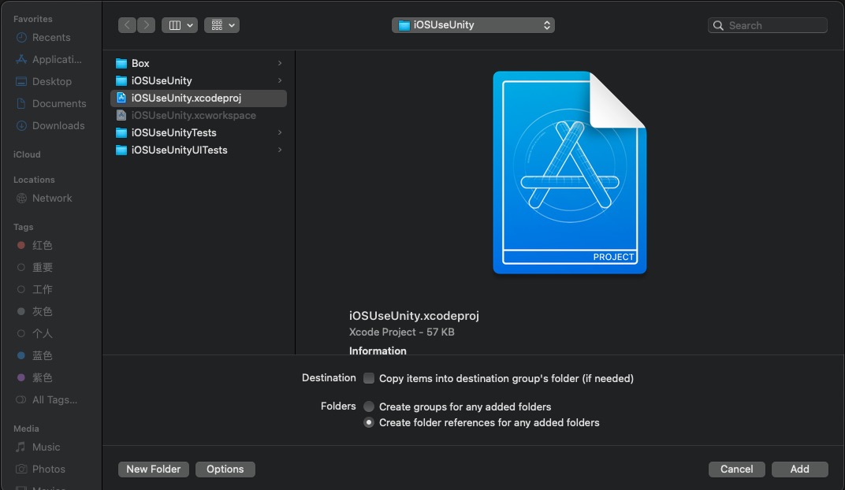
Task: Expand the iOSUseUnity folder chevron
Action: pyautogui.click(x=280, y=80)
